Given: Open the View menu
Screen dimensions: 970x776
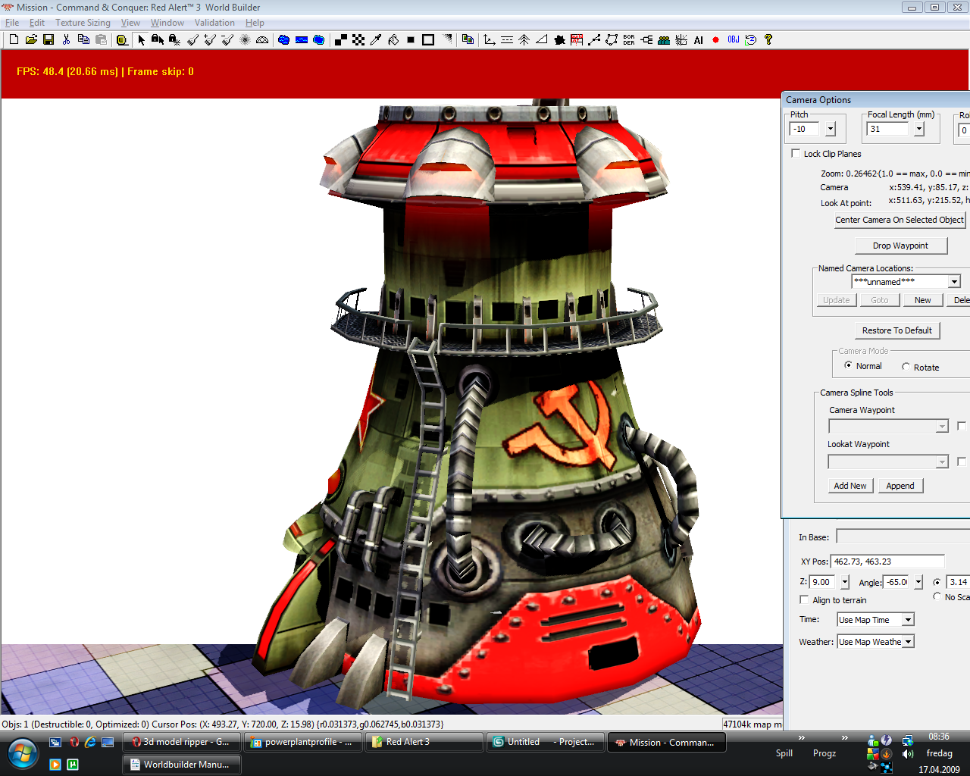Looking at the screenshot, I should (130, 23).
